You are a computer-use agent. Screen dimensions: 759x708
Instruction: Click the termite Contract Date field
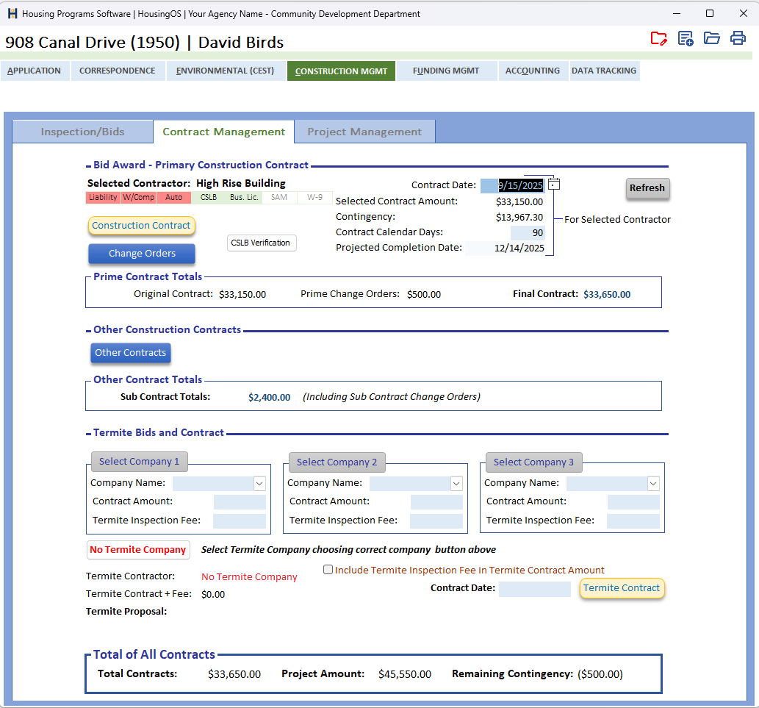(x=535, y=589)
